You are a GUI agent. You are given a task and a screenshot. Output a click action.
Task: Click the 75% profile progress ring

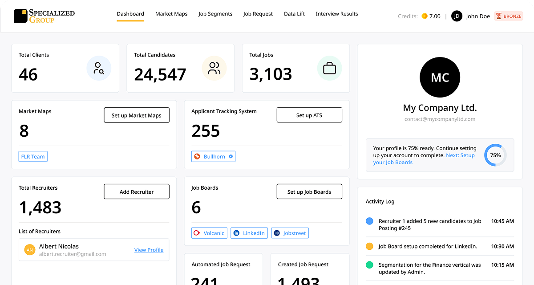tap(495, 155)
